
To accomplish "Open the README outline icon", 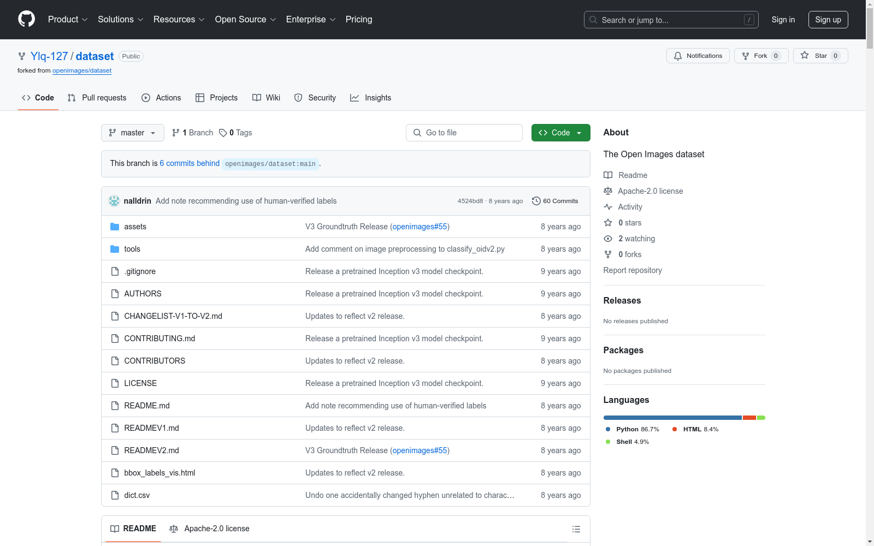I will pyautogui.click(x=576, y=529).
